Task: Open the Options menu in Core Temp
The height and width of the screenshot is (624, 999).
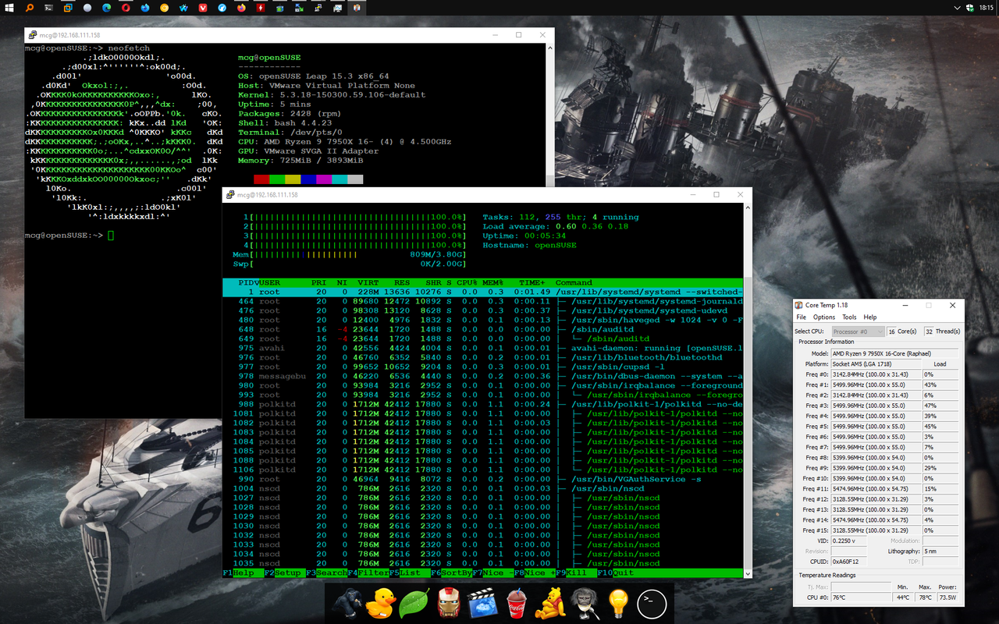Action: pos(823,317)
